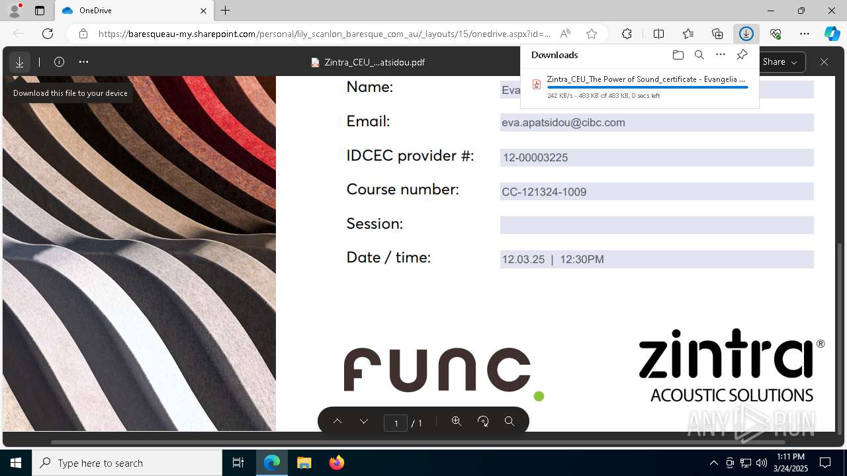Open more options in the Downloads panel
This screenshot has height=476, width=847.
(x=721, y=55)
